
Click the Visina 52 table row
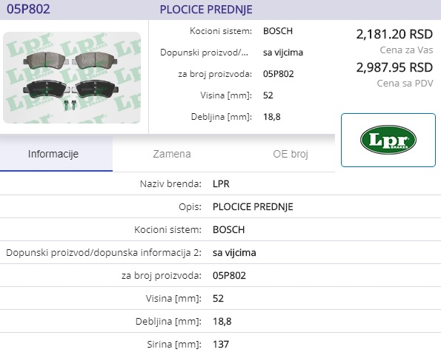click(221, 298)
